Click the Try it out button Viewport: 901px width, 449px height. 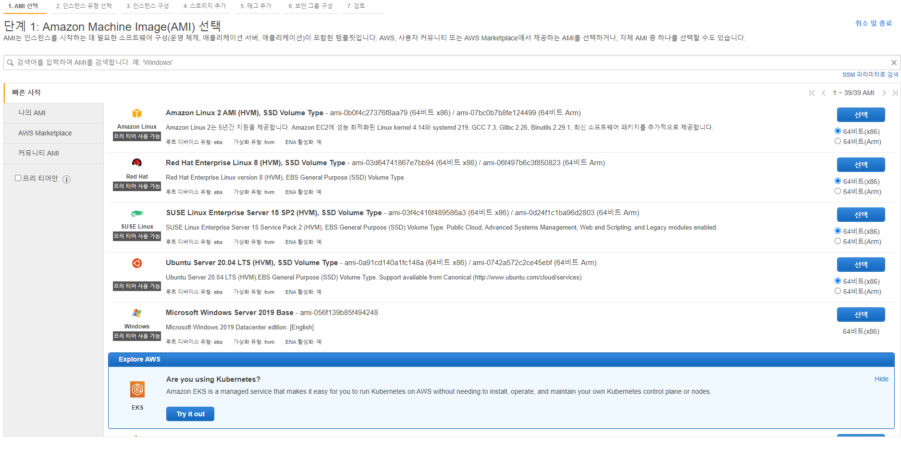click(190, 414)
